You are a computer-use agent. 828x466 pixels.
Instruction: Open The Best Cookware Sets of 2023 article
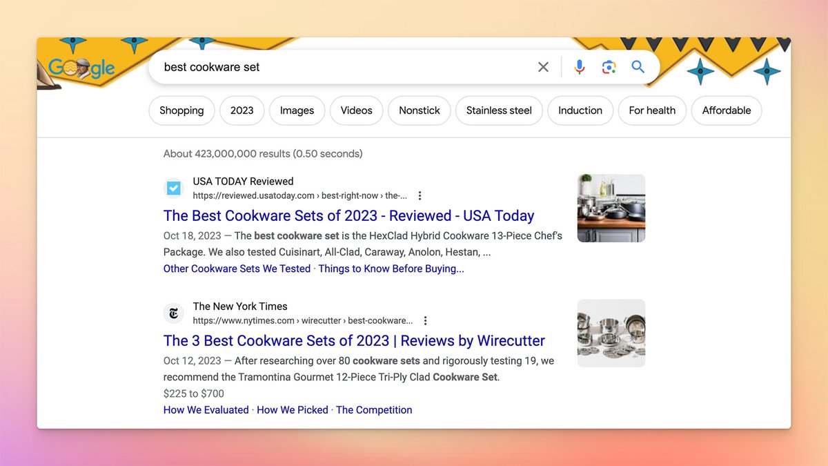point(348,215)
